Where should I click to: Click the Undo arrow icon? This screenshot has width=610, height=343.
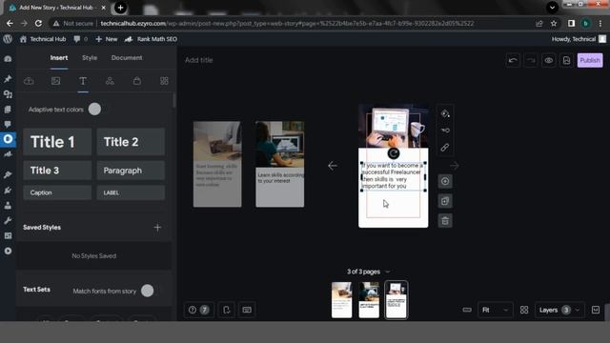pos(513,60)
